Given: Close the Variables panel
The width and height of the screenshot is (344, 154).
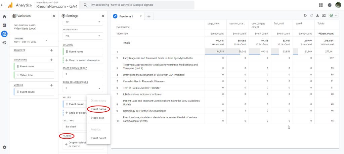Looking at the screenshot, I should tap(54, 16).
